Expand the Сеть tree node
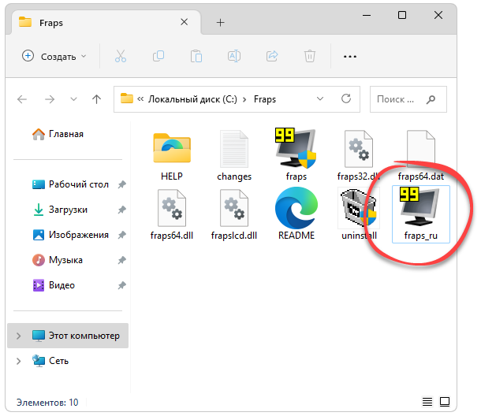 tap(18, 361)
